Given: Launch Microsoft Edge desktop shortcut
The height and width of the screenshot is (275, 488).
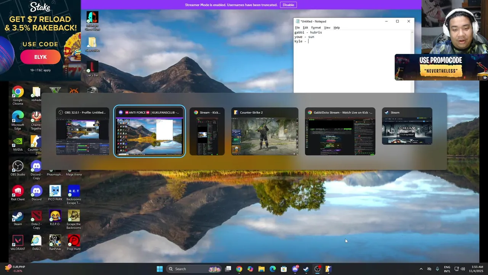Looking at the screenshot, I should (x=18, y=120).
